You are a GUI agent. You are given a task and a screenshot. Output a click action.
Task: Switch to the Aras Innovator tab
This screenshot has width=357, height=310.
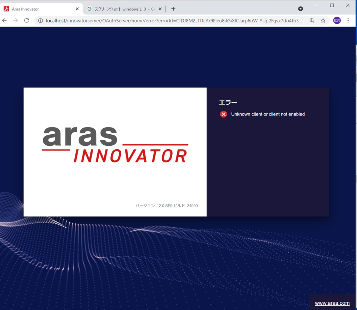(x=36, y=9)
